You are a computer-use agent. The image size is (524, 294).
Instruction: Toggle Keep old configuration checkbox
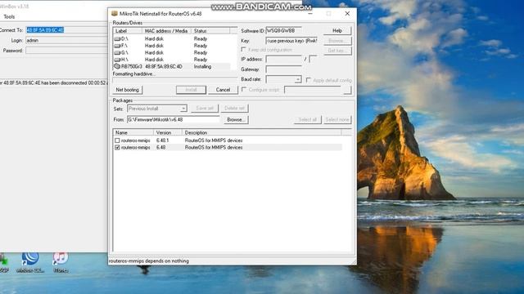[x=244, y=50]
